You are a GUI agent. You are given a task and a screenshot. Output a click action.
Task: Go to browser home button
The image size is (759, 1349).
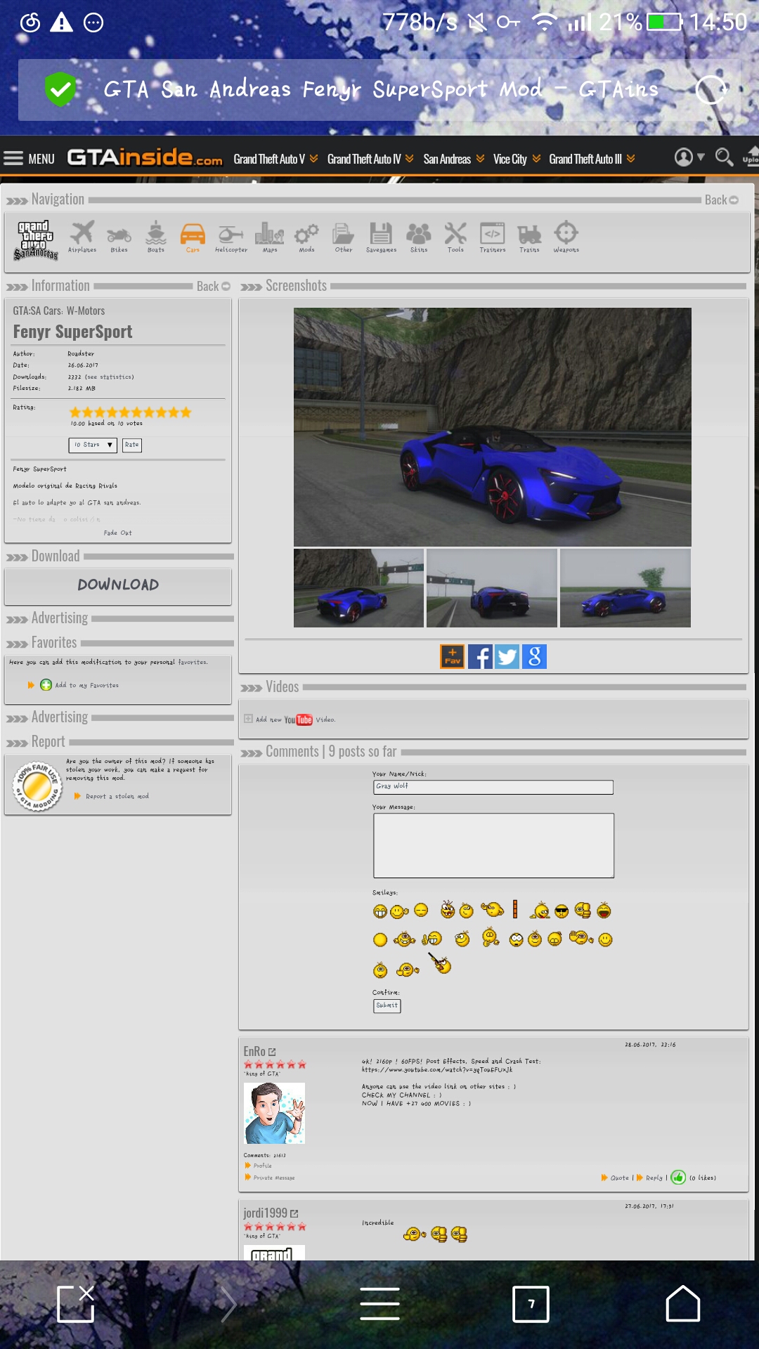683,1304
